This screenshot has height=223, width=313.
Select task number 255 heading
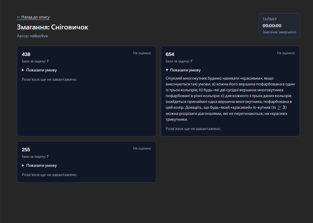(x=26, y=150)
